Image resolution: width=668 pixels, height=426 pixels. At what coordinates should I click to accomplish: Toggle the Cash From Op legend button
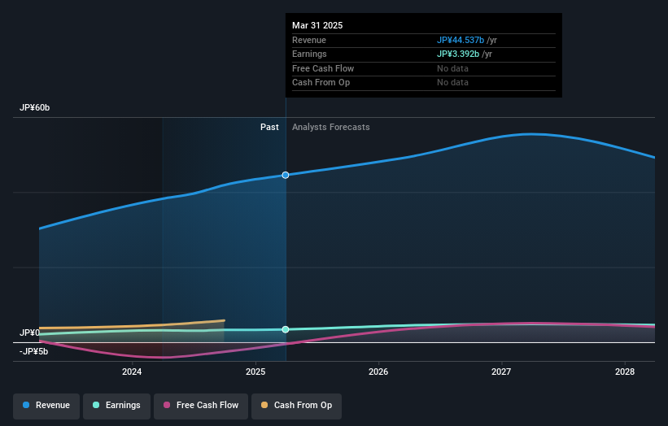pyautogui.click(x=296, y=406)
